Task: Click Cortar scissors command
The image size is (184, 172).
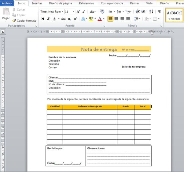Action: click(x=19, y=9)
